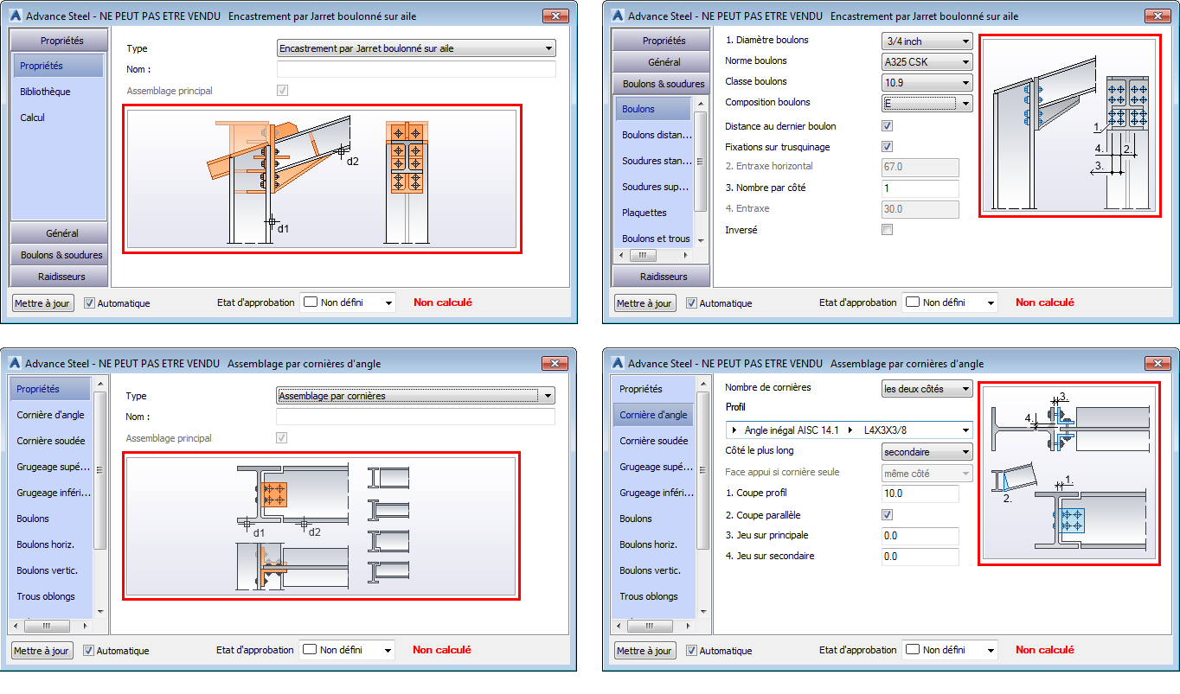Click the jarret connection preview in top-left dialog

(x=322, y=179)
